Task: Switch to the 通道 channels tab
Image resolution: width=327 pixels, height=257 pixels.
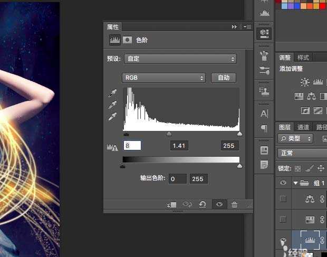Action: point(303,127)
